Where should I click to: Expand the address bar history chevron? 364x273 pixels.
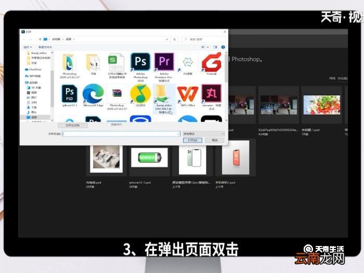[x=167, y=39]
